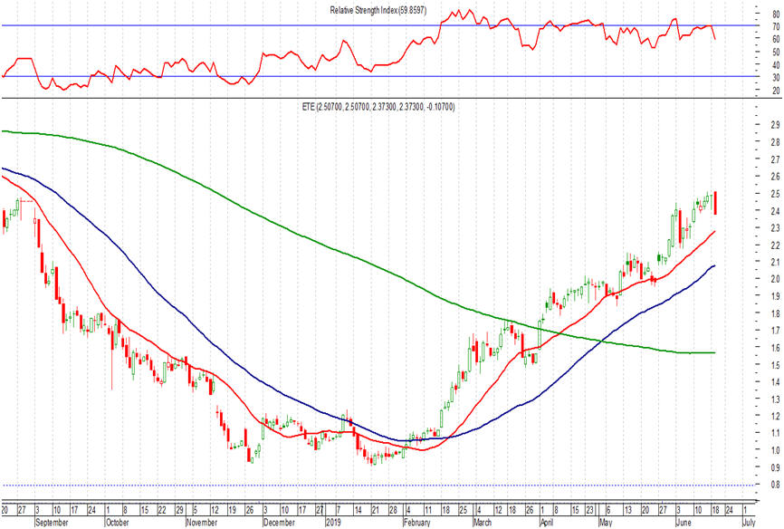Viewport: 784px width, 529px height.
Task: Select the dotted blue 0.8 support line
Action: point(378,485)
